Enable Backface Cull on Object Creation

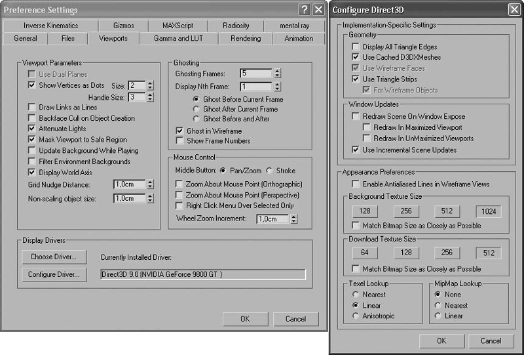(x=33, y=118)
